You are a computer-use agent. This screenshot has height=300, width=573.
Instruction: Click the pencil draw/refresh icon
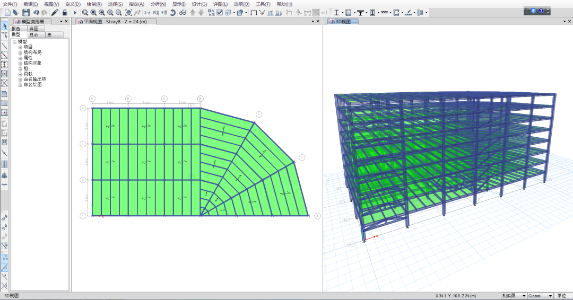[x=55, y=12]
